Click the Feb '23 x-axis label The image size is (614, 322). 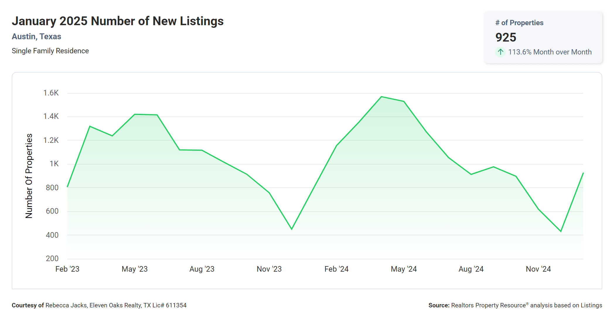[x=67, y=269]
